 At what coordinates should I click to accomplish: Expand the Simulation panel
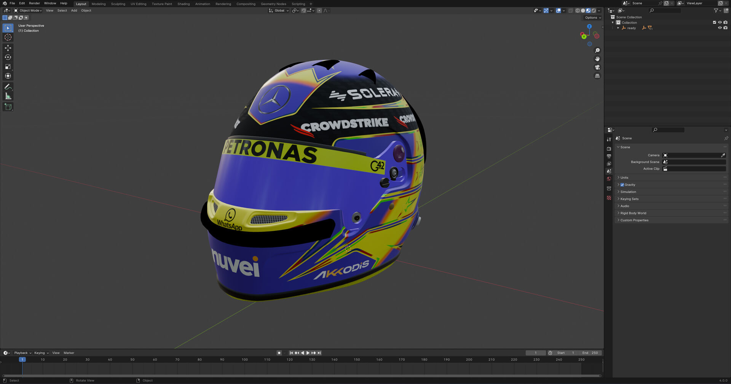pyautogui.click(x=628, y=192)
